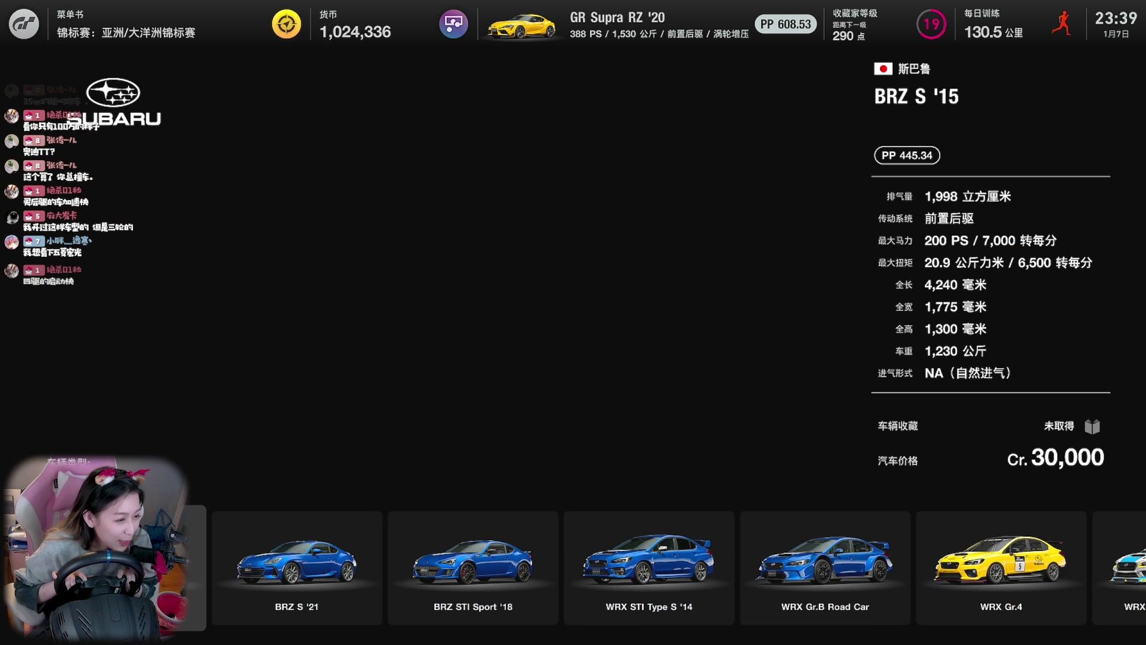Click the BRZ S '15 car title
The width and height of the screenshot is (1146, 645).
916,96
